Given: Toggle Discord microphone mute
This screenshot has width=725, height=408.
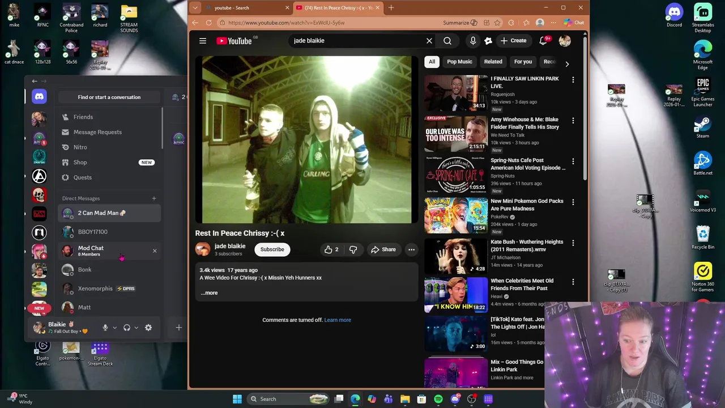Looking at the screenshot, I should pyautogui.click(x=105, y=328).
